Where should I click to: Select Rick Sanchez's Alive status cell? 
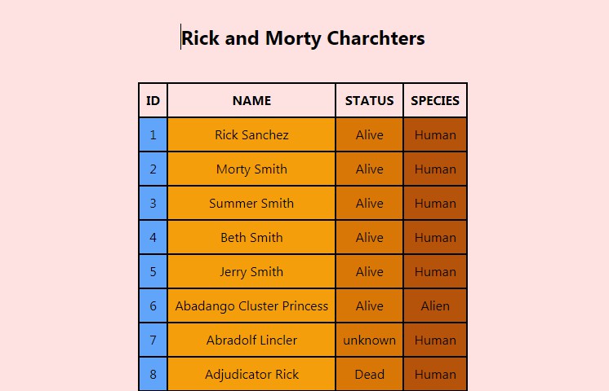(x=369, y=135)
